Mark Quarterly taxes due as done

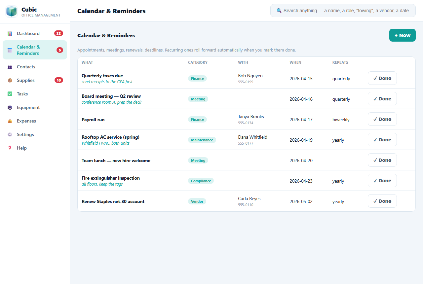[x=382, y=78]
